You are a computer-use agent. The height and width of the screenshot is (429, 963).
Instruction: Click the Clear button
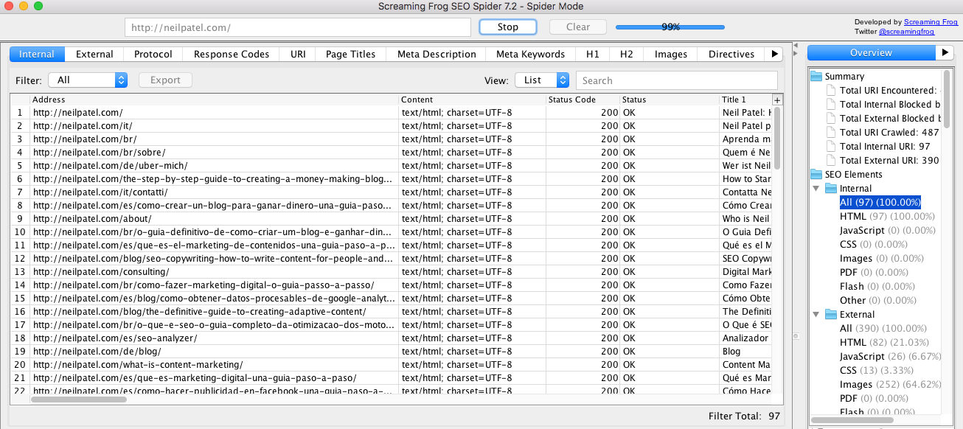(x=578, y=27)
